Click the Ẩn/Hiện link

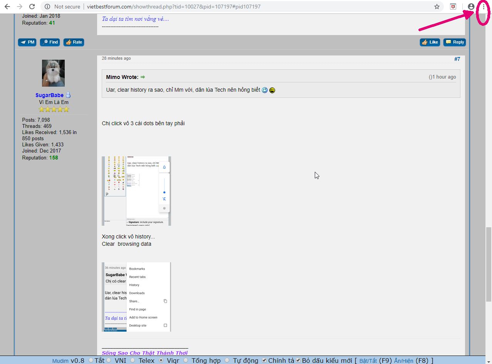403,361
